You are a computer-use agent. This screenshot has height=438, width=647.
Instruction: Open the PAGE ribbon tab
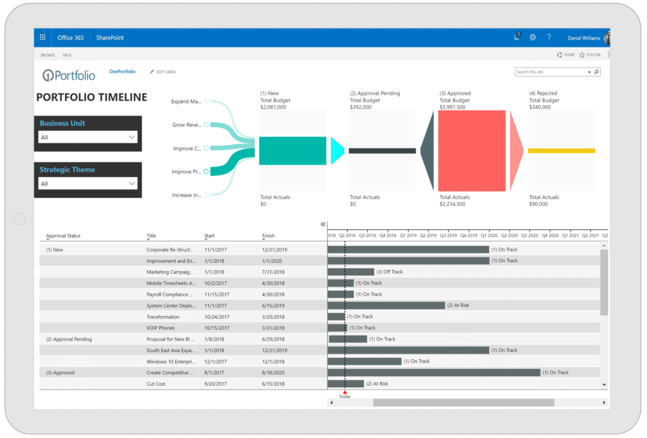coord(67,55)
